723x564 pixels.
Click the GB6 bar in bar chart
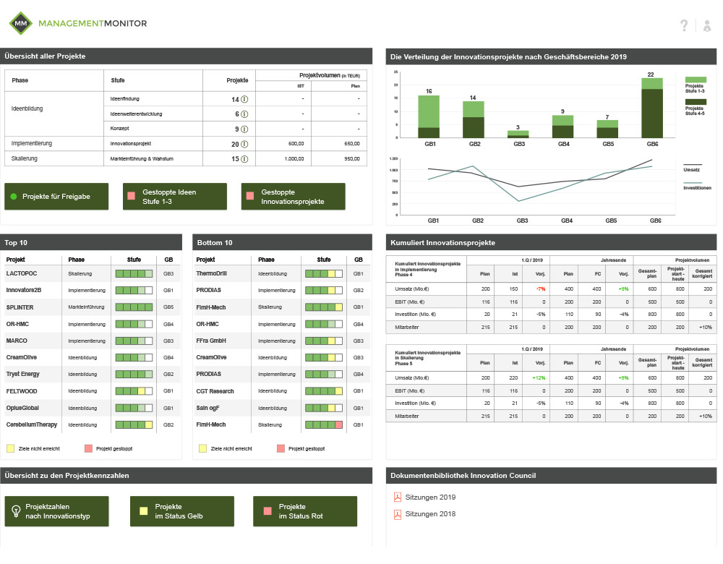[x=652, y=108]
